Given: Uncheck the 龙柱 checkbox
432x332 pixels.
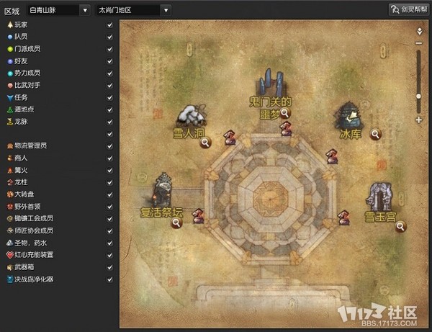Looking at the screenshot, I should (x=109, y=182).
